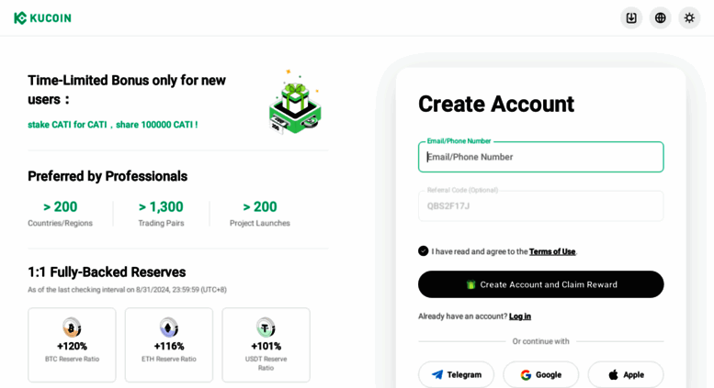This screenshot has height=388, width=714.
Task: Click the KuCoin logo
Action: pyautogui.click(x=42, y=18)
